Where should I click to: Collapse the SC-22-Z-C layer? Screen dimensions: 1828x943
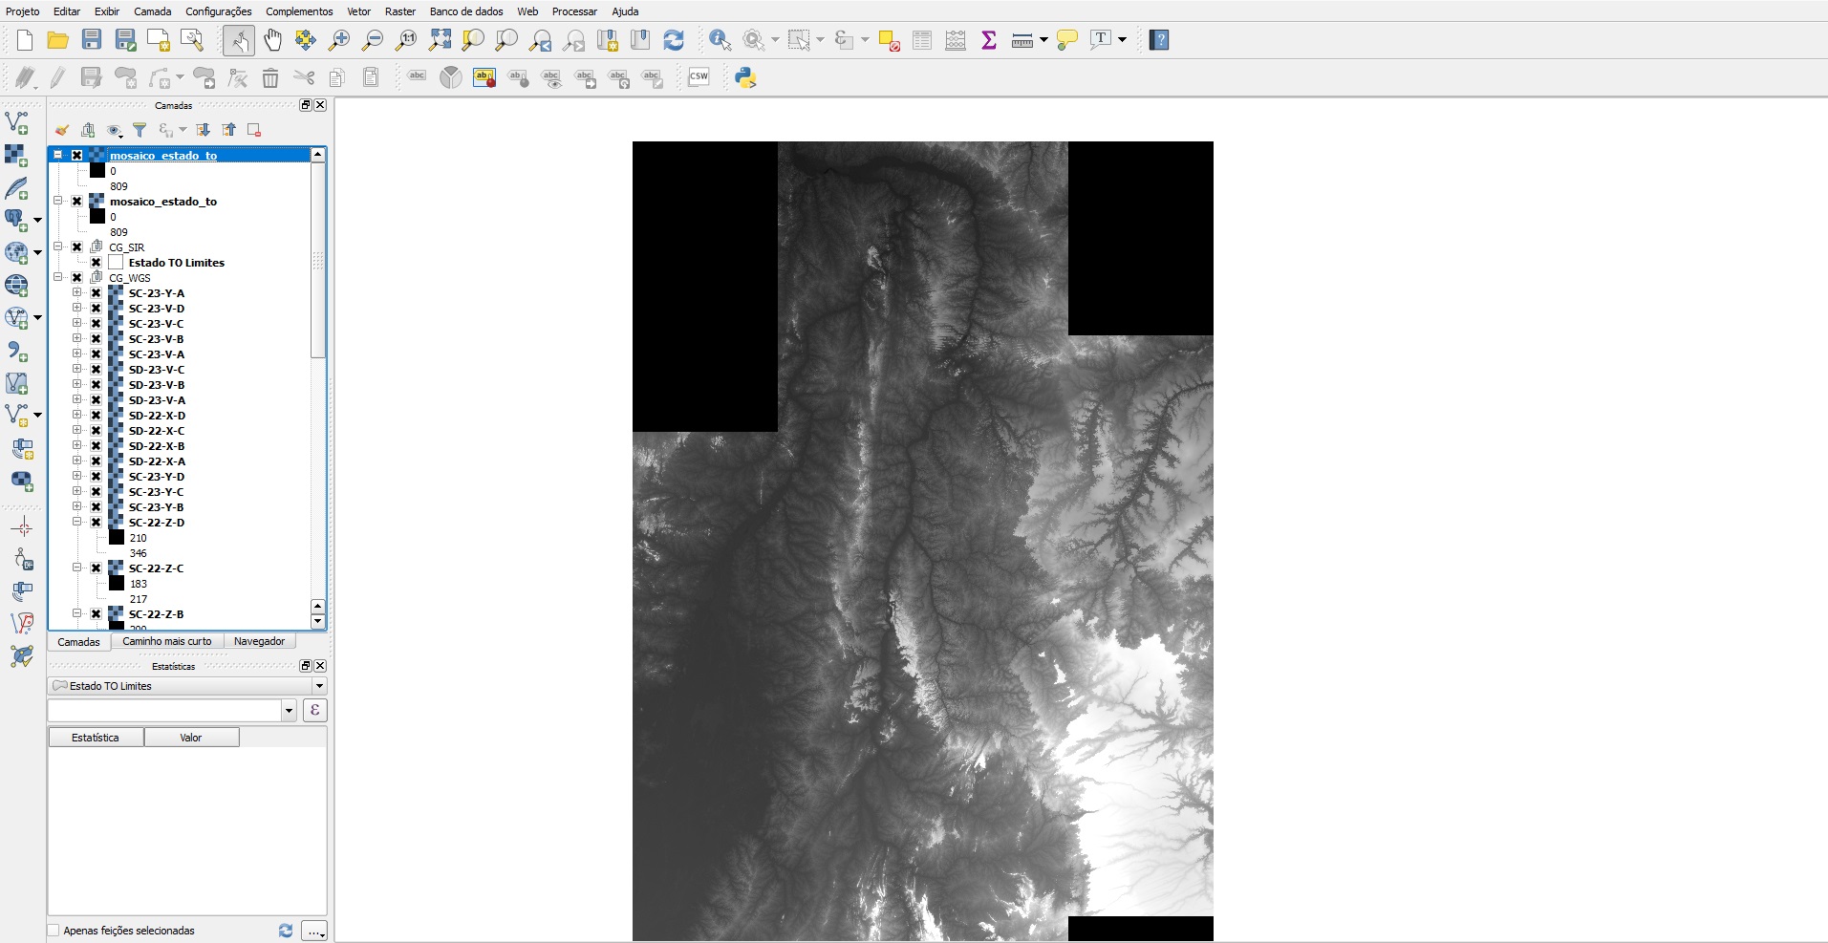[77, 568]
